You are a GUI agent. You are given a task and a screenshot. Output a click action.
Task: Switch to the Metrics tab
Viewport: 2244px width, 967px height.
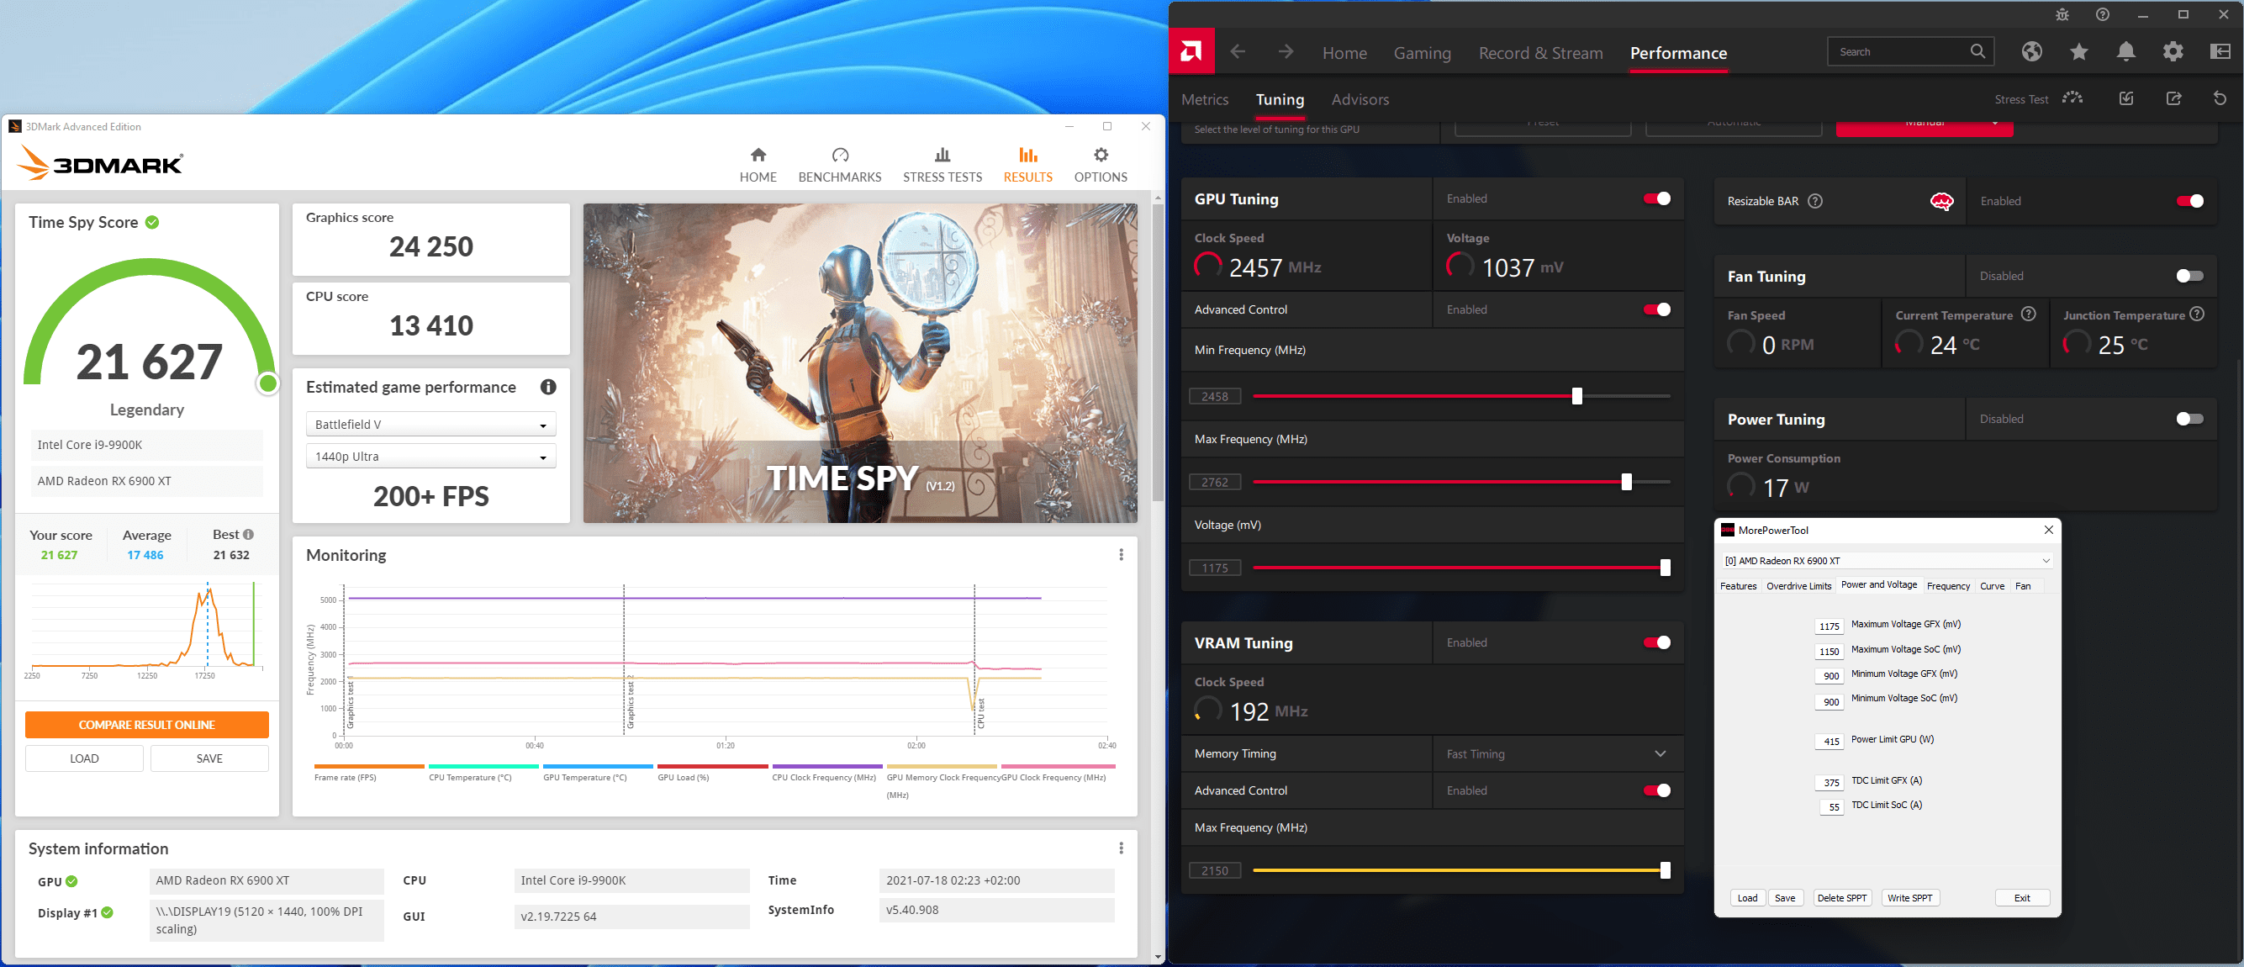click(x=1204, y=99)
